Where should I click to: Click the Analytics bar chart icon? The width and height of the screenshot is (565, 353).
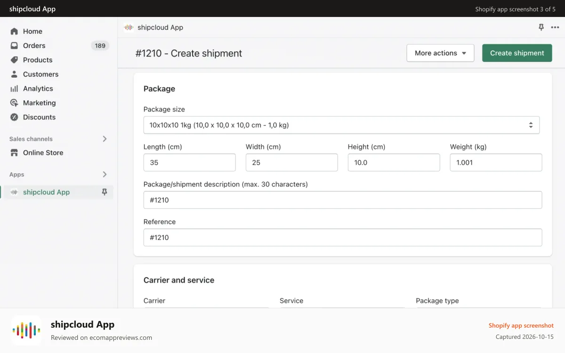14,88
